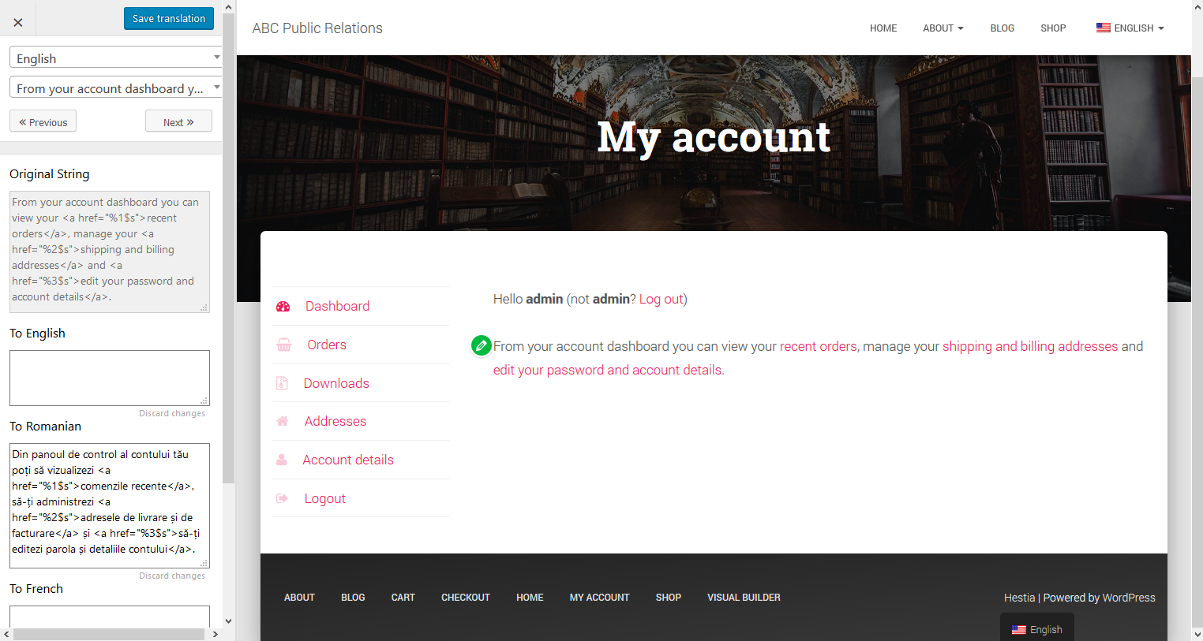Click the Downloads file icon
The height and width of the screenshot is (641, 1203).
[282, 383]
